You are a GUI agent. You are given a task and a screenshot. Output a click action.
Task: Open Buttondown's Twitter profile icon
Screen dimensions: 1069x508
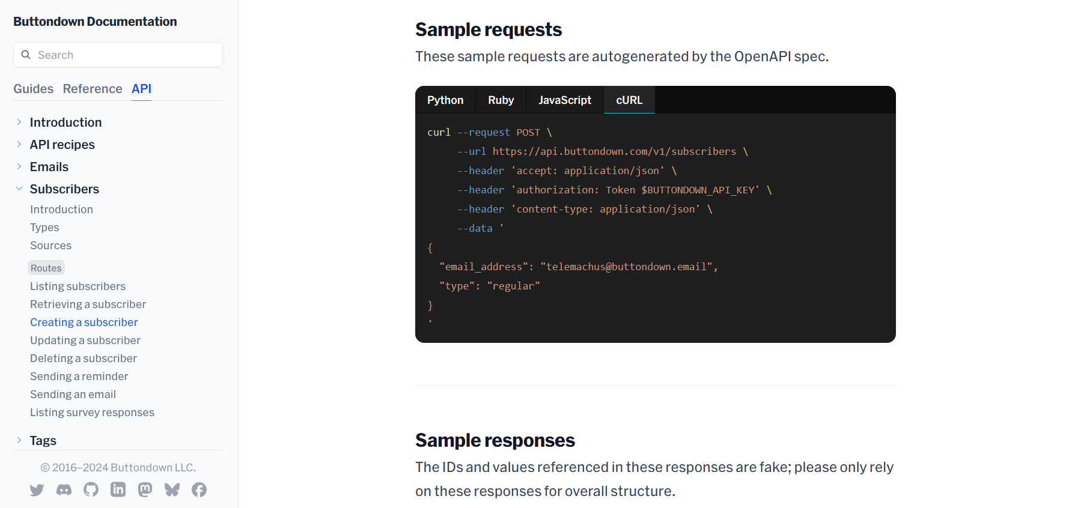coord(37,490)
